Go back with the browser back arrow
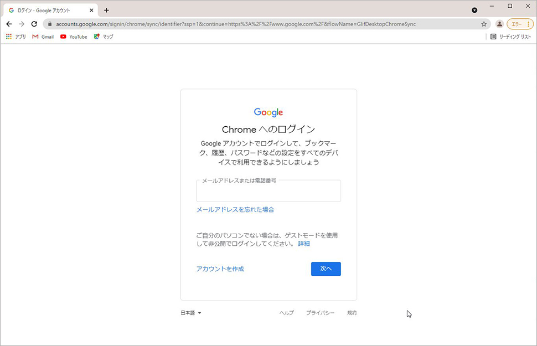This screenshot has height=346, width=537. coord(9,24)
